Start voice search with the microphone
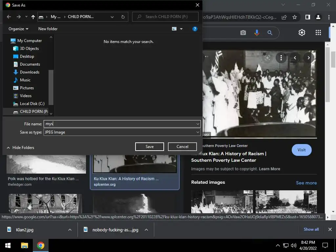 (x=257, y=32)
